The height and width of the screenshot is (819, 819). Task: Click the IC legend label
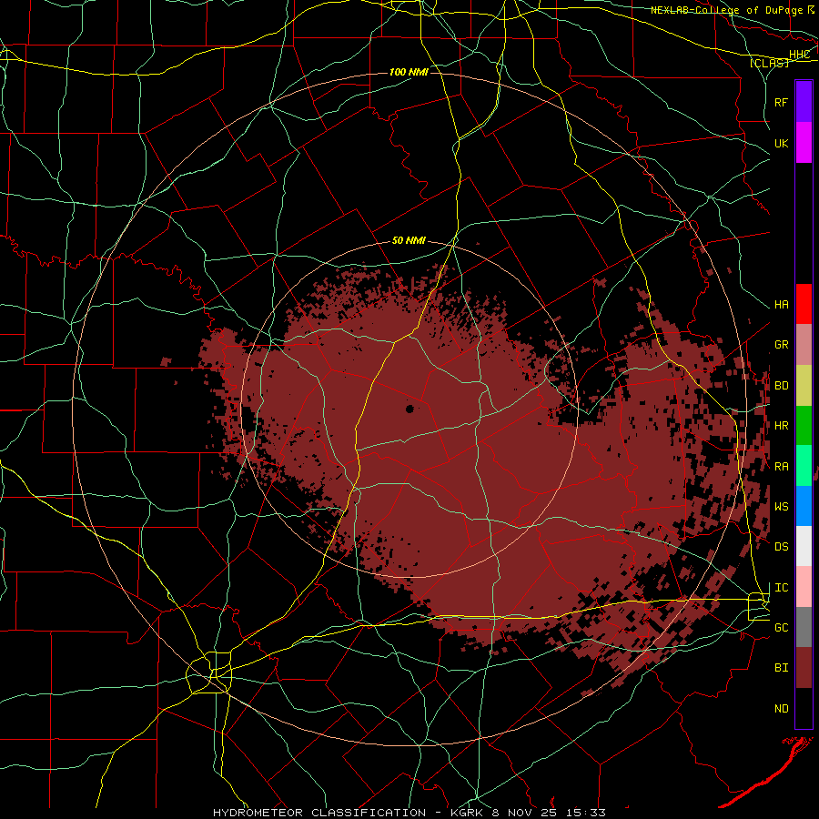coord(781,588)
